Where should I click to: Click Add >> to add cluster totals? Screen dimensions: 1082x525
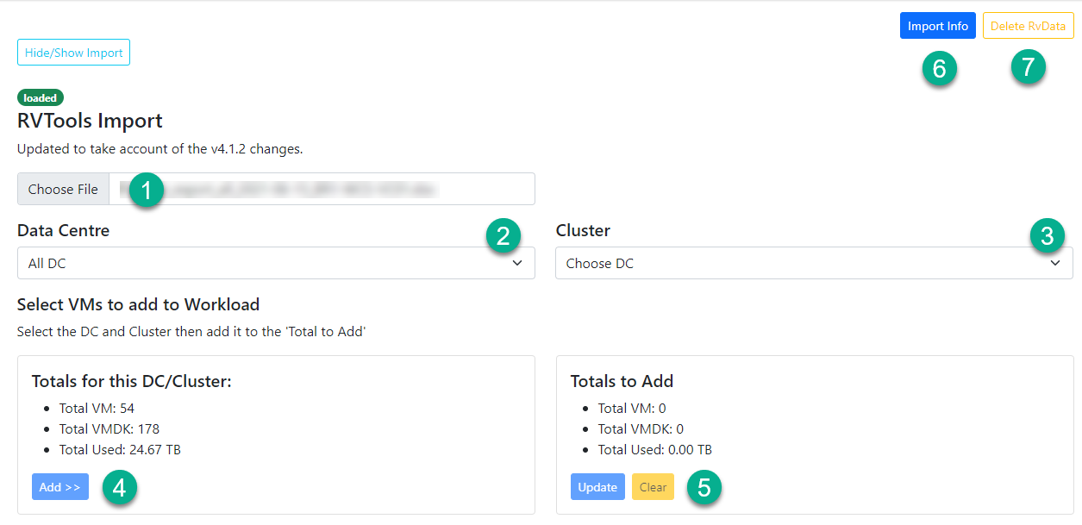pos(59,487)
